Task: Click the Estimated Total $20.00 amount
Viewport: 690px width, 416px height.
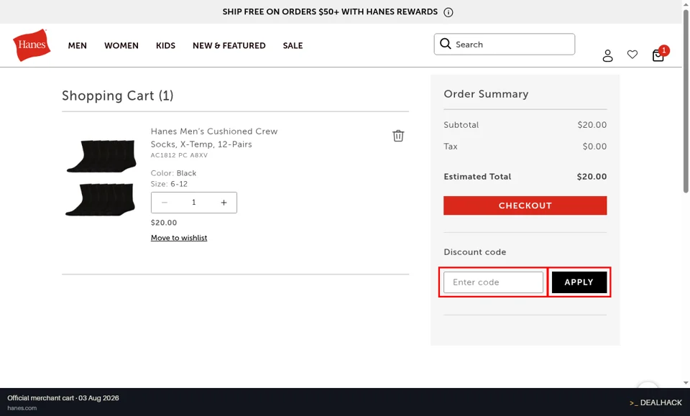Action: coord(592,177)
